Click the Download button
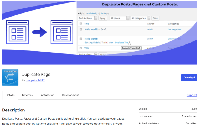 tap(189, 77)
